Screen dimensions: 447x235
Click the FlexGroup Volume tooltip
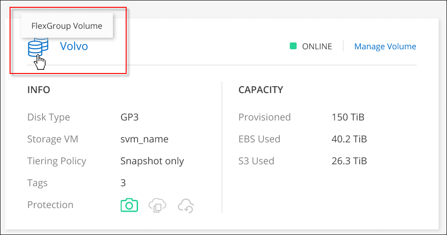67,26
